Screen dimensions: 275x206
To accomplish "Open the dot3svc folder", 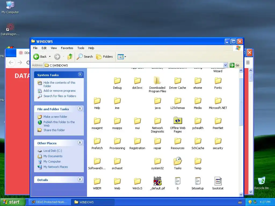I will point(137,83).
